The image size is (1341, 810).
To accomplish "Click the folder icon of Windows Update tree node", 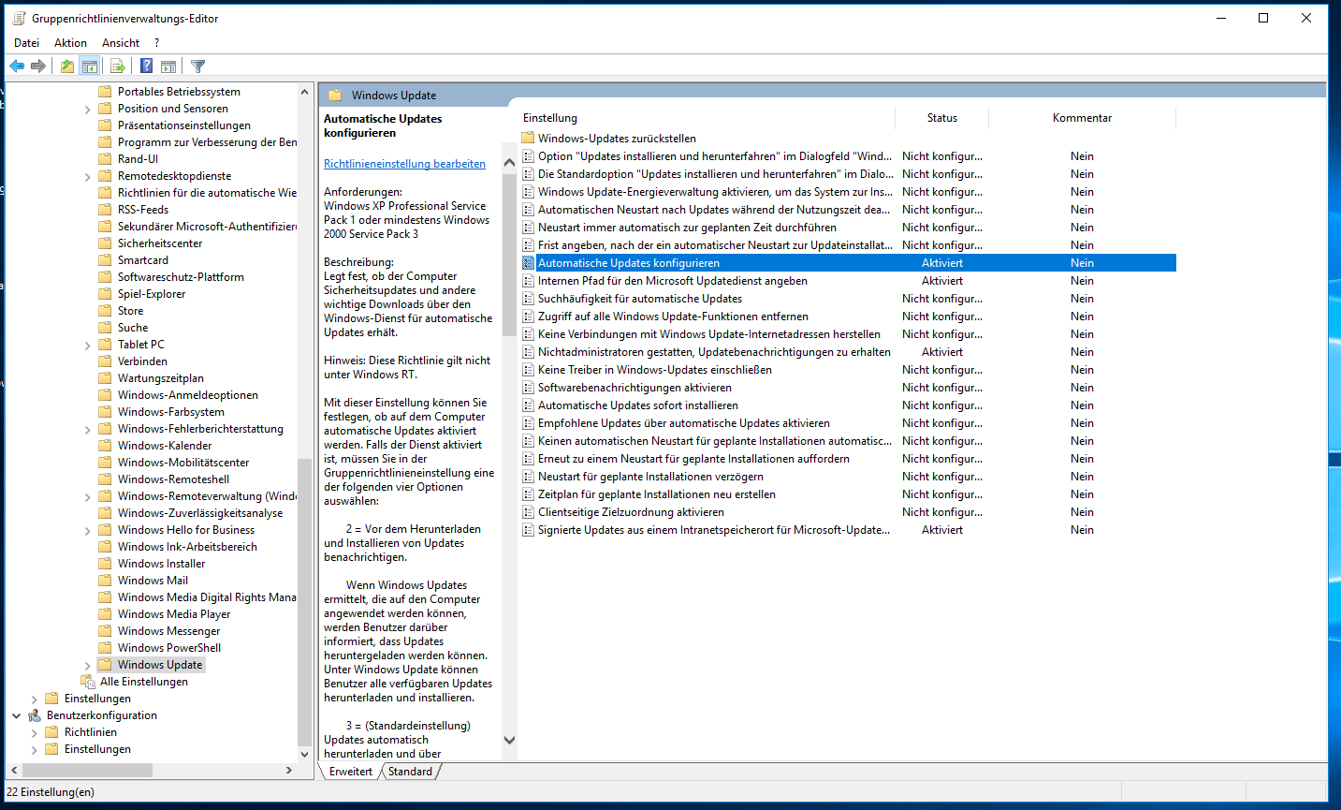I will [105, 665].
